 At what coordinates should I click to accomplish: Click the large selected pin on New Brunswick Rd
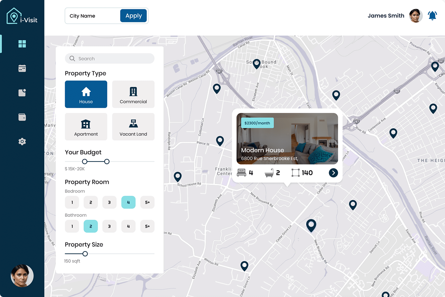[x=311, y=226]
